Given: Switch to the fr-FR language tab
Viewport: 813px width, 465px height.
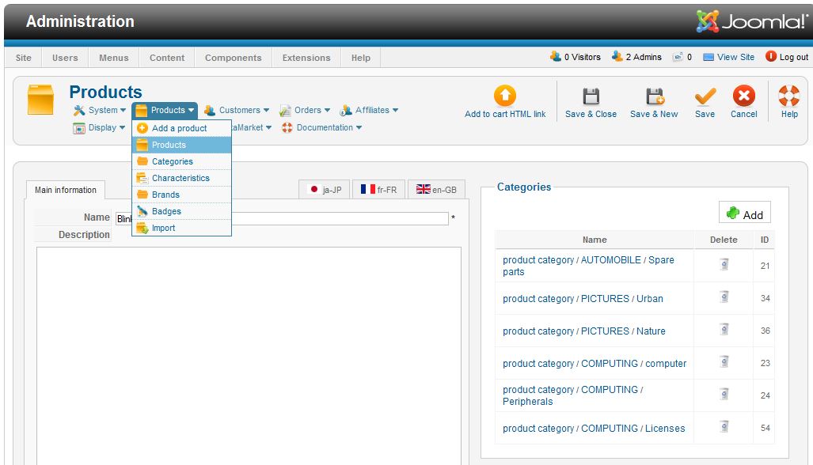Looking at the screenshot, I should (379, 190).
